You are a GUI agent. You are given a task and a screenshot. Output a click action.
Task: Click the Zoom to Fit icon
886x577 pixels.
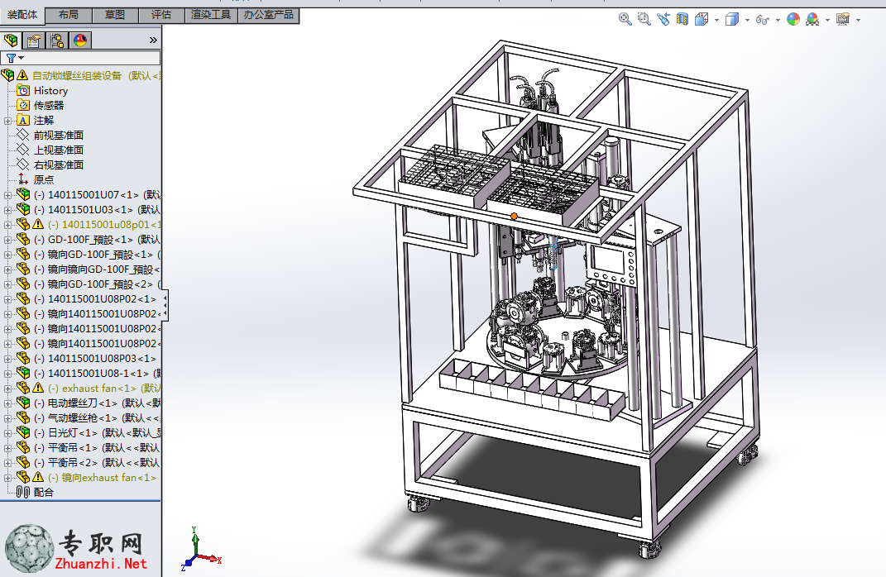click(x=625, y=19)
